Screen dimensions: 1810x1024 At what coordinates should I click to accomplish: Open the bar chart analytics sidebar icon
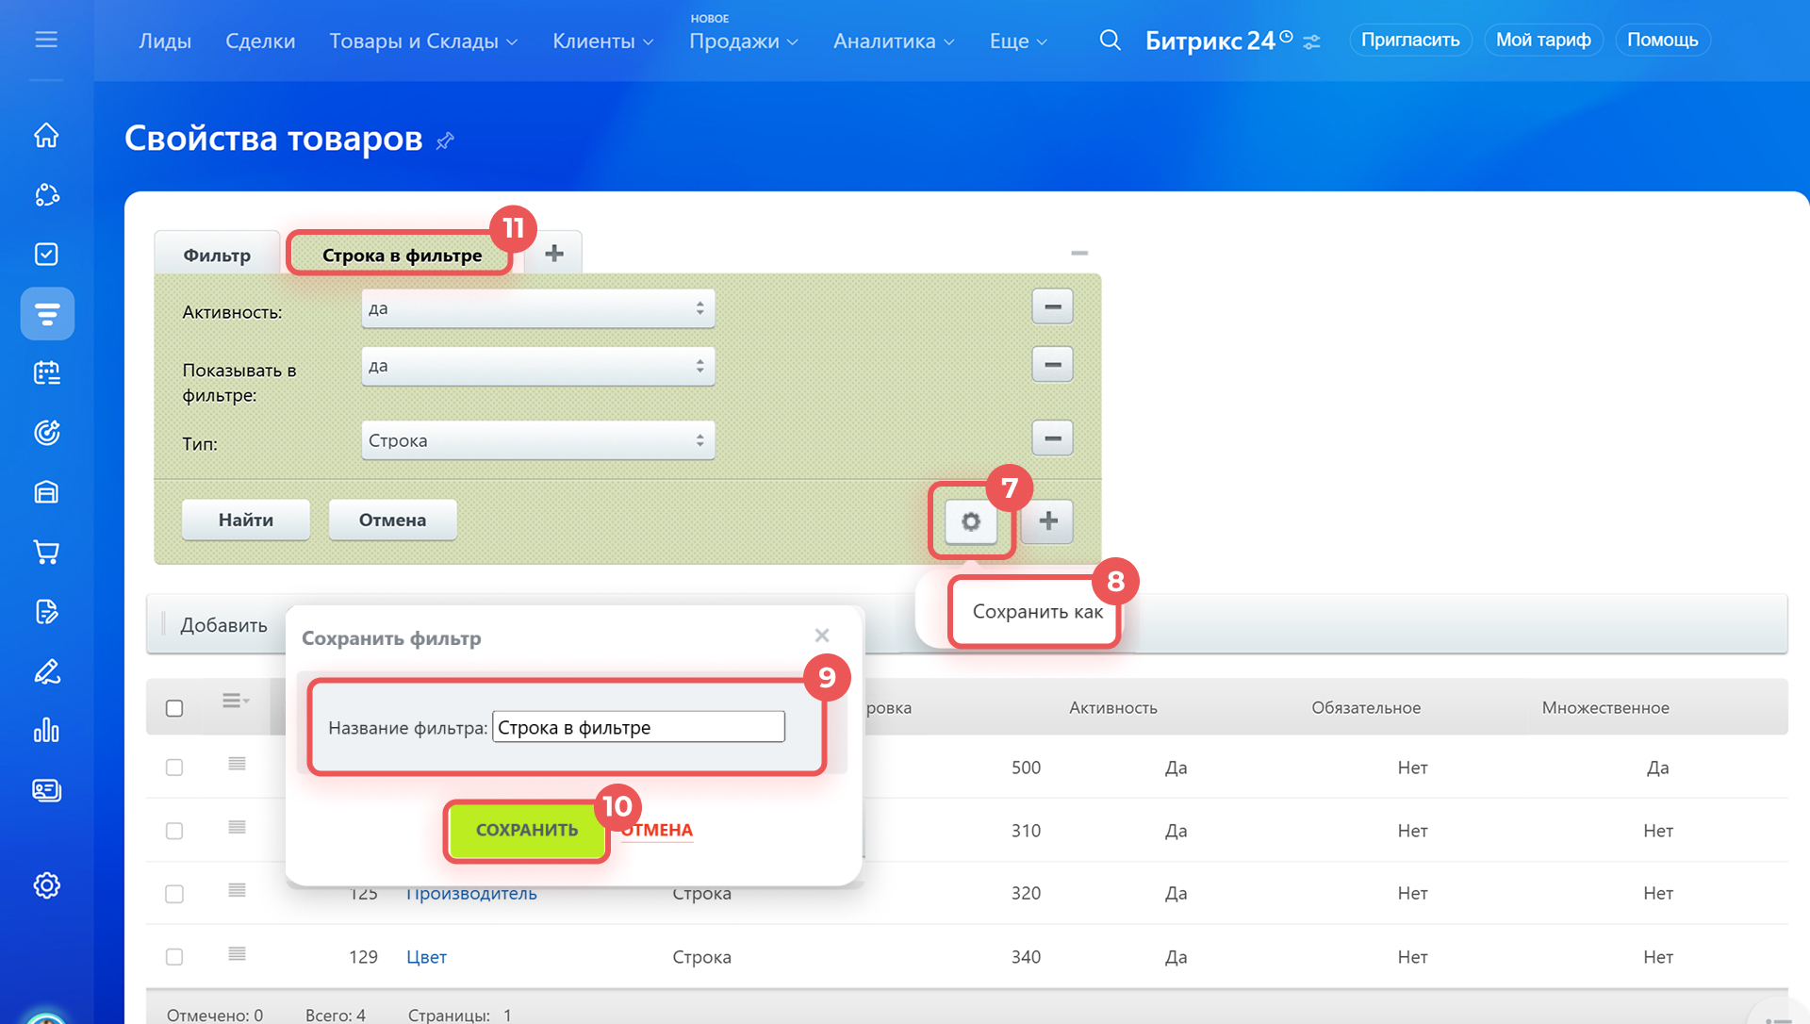(46, 731)
